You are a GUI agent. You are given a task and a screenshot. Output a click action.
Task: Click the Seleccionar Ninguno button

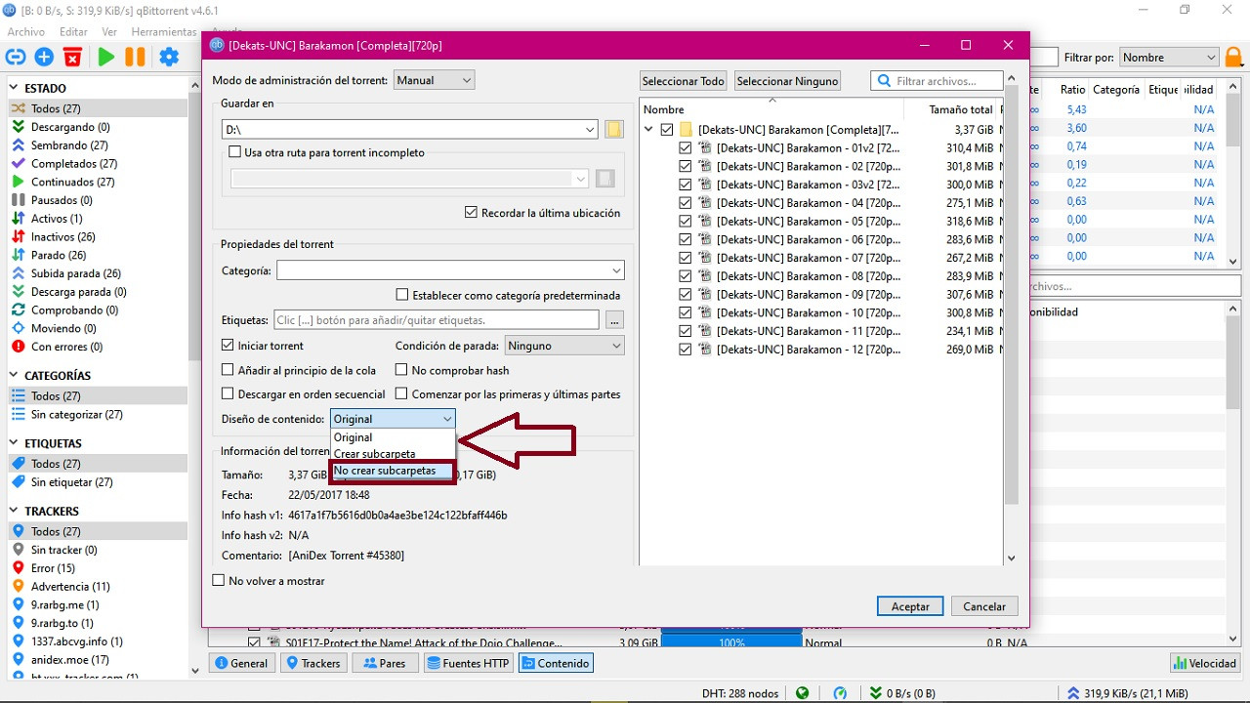pos(787,81)
